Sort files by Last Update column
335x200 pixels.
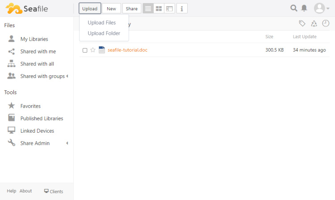click(305, 37)
